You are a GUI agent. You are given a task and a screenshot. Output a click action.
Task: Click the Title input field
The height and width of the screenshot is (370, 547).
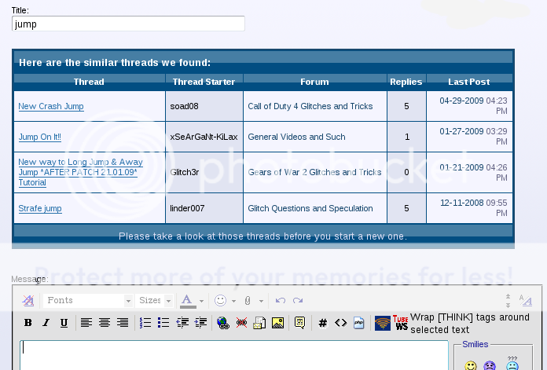tap(128, 24)
